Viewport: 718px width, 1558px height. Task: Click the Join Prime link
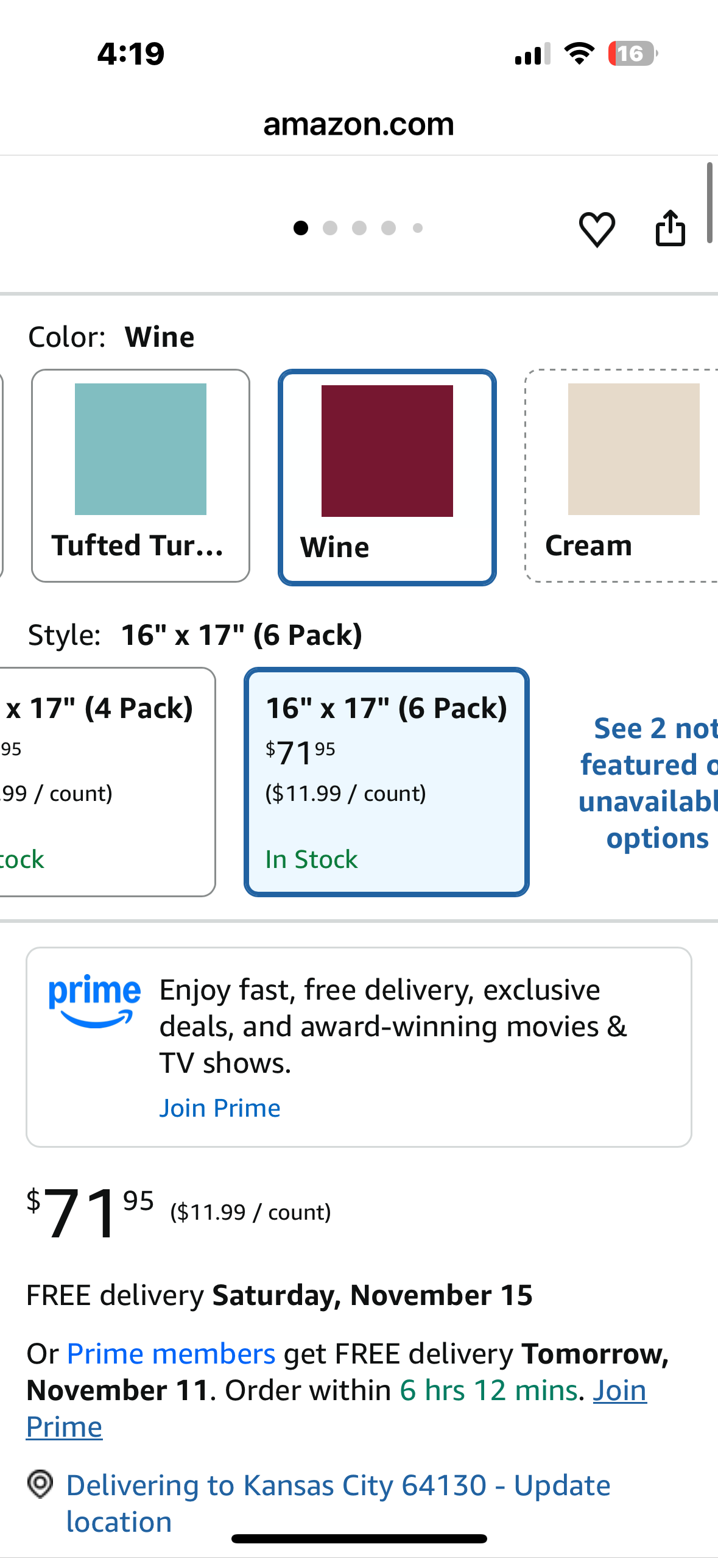pos(219,1107)
